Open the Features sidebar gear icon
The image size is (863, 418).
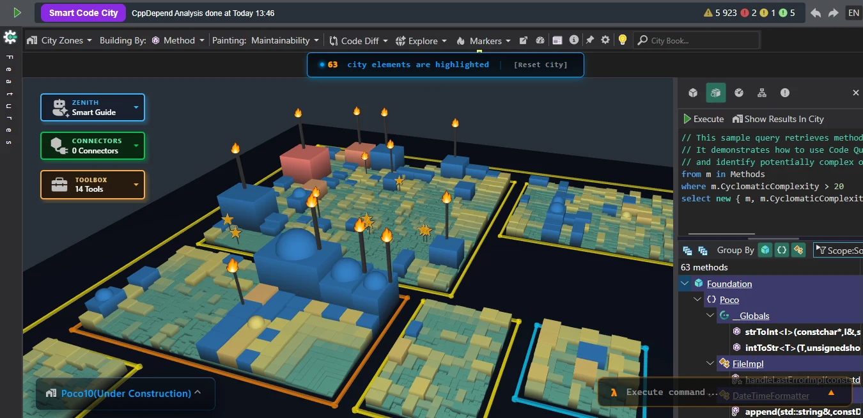tap(10, 38)
